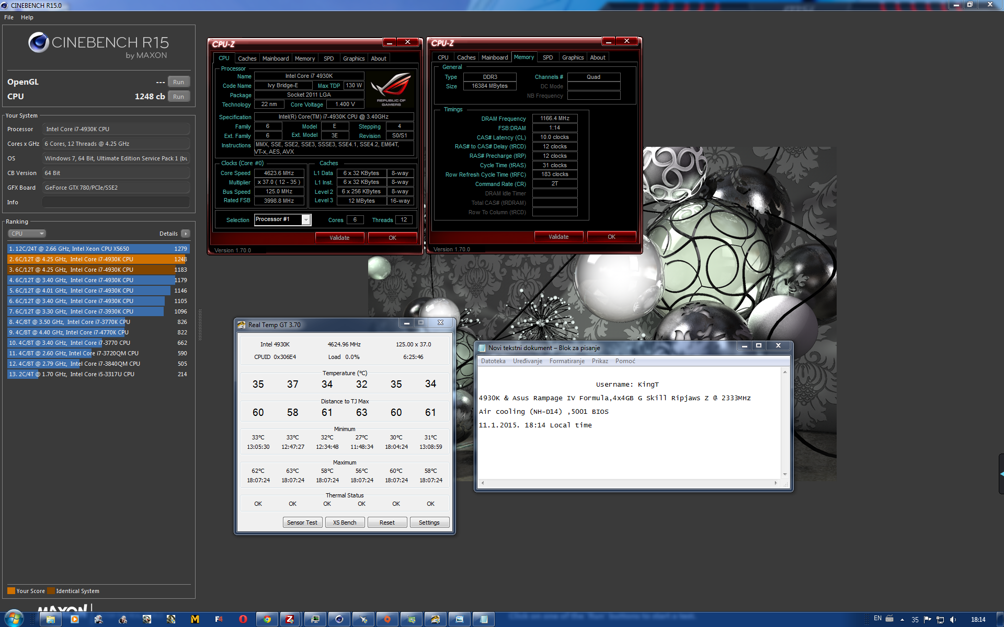Click the F4 icon in the taskbar
This screenshot has height=627, width=1004.
tap(219, 619)
